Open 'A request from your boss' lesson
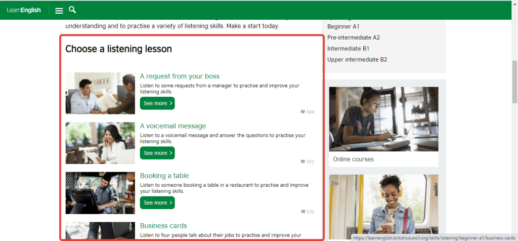Screen dimensions: 518x241 (180, 76)
